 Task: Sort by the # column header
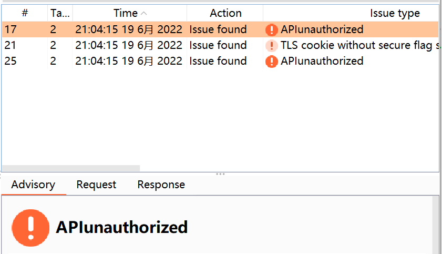(25, 13)
